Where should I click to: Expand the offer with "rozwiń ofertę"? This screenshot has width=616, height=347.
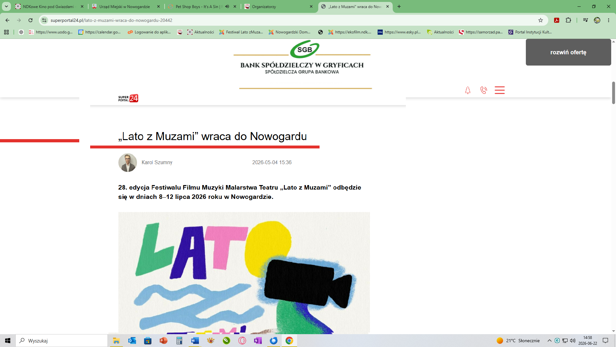point(568,52)
